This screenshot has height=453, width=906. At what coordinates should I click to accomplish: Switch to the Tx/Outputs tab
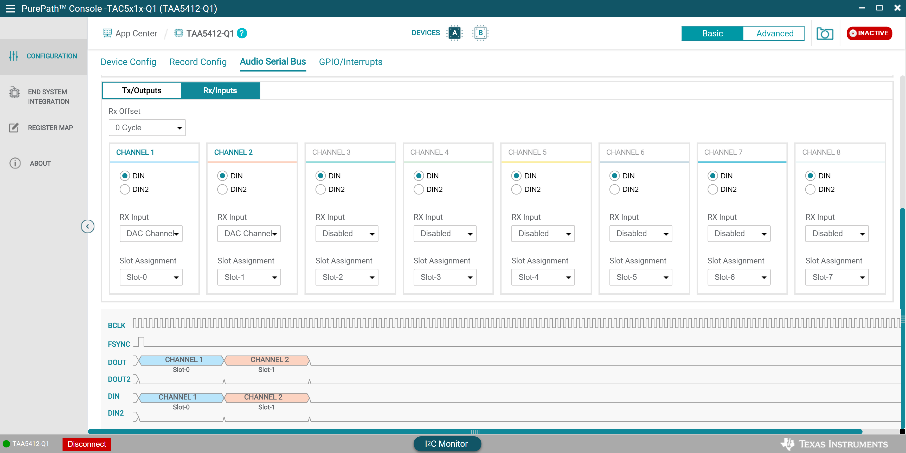tap(142, 90)
